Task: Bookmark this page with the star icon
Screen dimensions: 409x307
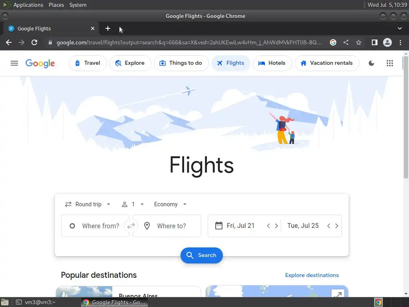Action: (x=359, y=42)
